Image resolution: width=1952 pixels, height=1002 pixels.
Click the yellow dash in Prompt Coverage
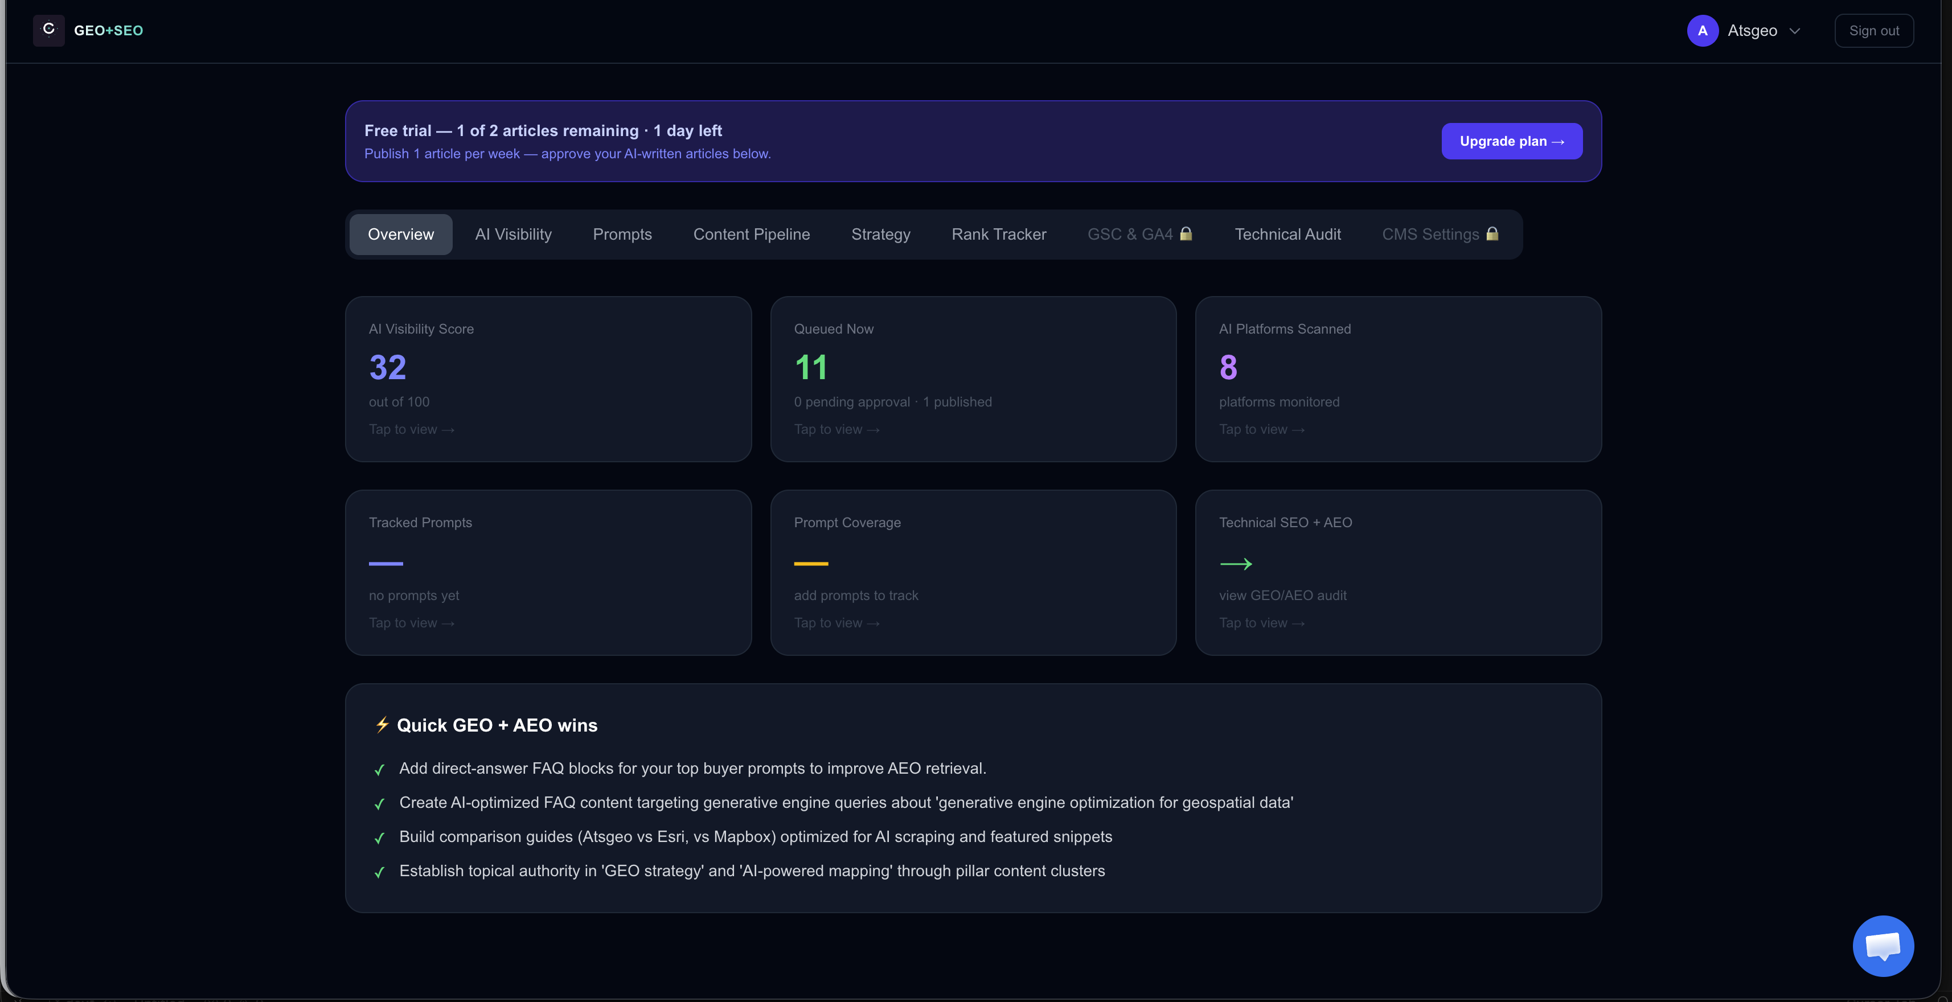coord(811,564)
